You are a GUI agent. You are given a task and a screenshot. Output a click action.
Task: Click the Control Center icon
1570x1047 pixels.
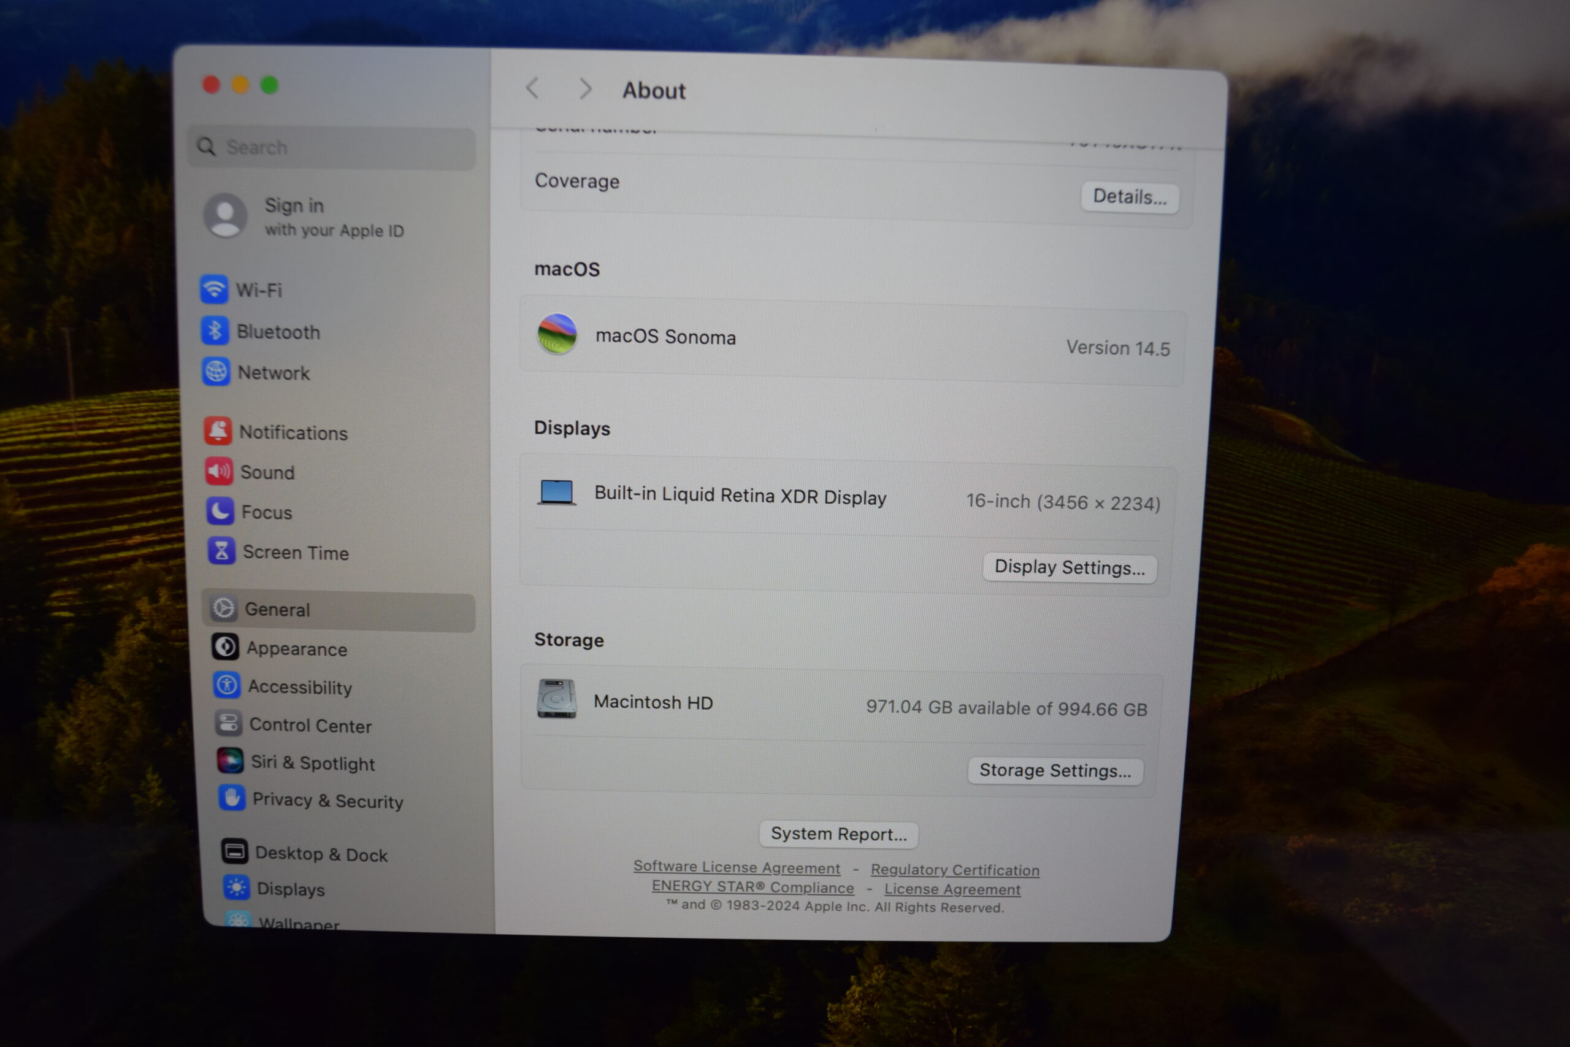click(x=228, y=723)
